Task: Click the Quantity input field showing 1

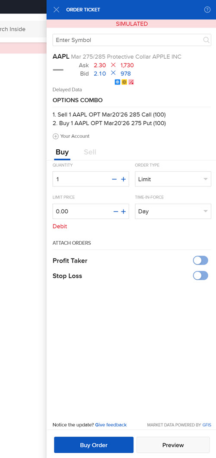Action: click(x=91, y=179)
